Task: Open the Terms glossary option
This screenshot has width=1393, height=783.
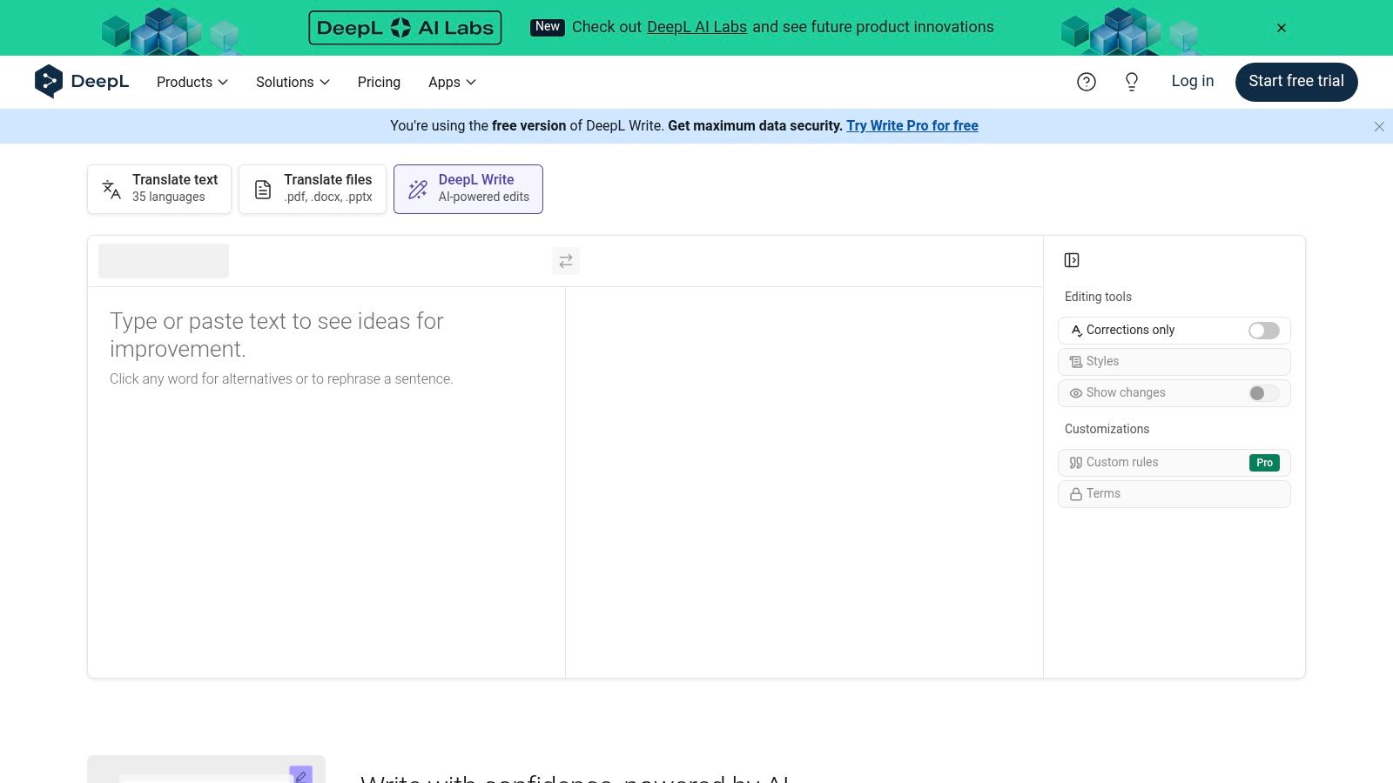Action: tap(1174, 494)
